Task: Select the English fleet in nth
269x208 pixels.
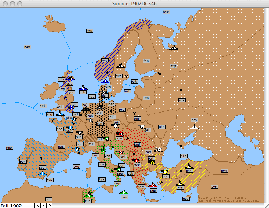Action: pos(83,88)
